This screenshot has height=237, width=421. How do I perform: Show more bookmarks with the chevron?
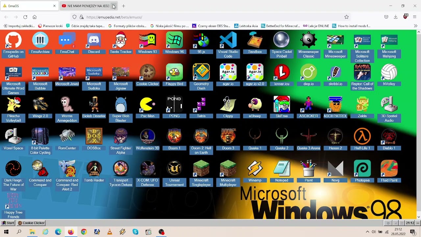[x=416, y=26]
